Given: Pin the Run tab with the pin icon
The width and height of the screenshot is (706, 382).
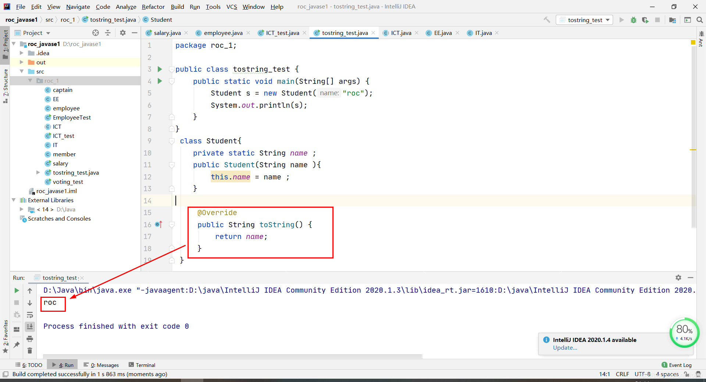Looking at the screenshot, I should point(17,344).
